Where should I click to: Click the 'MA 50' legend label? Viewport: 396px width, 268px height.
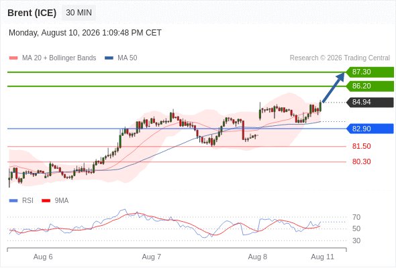tap(128, 58)
